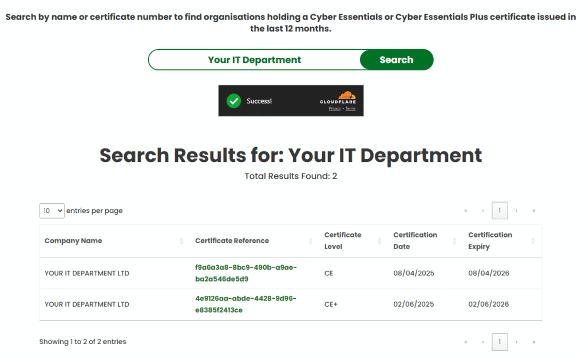
Task: Click the previous-page pagination icon
Action: pyautogui.click(x=482, y=211)
